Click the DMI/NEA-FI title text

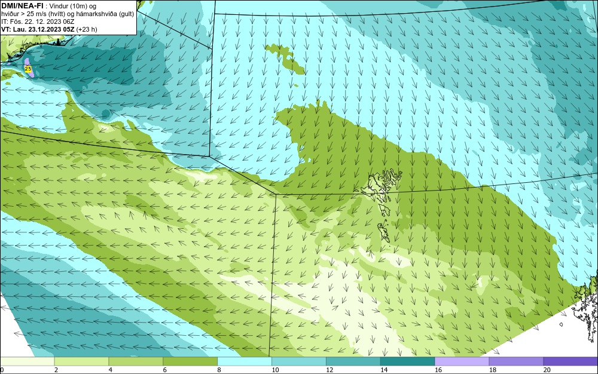(x=23, y=5)
